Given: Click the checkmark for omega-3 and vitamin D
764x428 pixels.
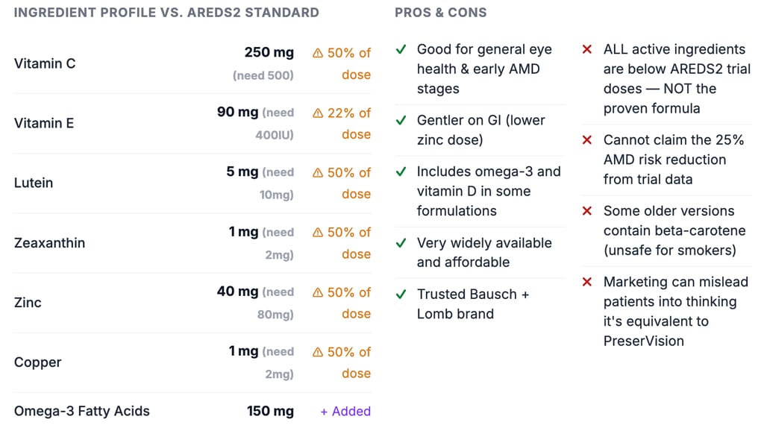Looking at the screenshot, I should [x=401, y=172].
